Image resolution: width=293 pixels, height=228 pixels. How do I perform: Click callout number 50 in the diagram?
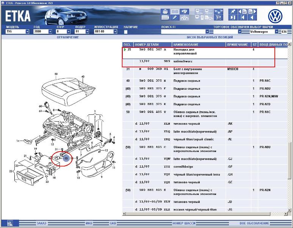(x=56, y=74)
